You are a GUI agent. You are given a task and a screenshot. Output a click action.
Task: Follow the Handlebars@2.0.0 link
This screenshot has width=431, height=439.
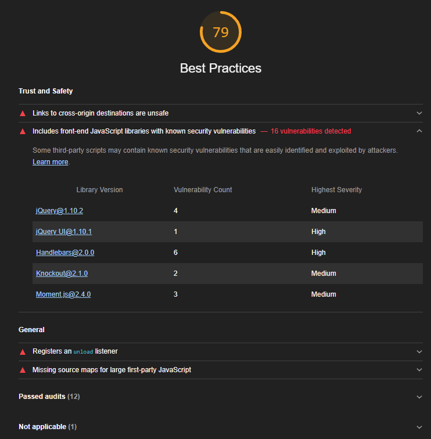[x=65, y=253]
